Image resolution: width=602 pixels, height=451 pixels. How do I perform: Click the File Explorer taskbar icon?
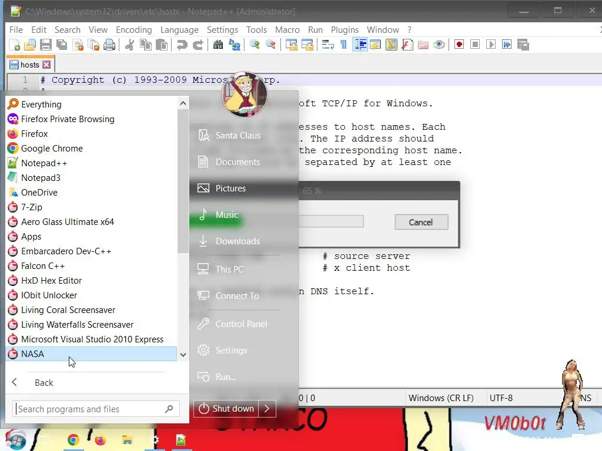[127, 439]
